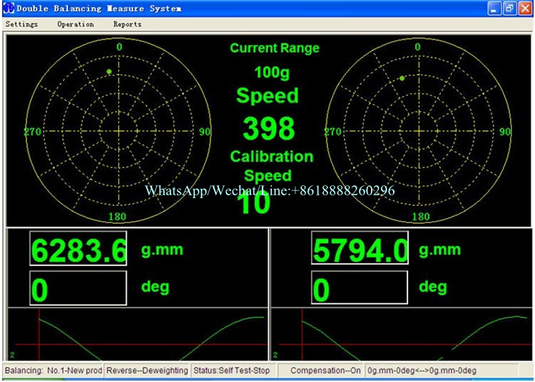Image resolution: width=535 pixels, height=382 pixels.
Task: Click the application icon in title bar
Action: (9, 9)
